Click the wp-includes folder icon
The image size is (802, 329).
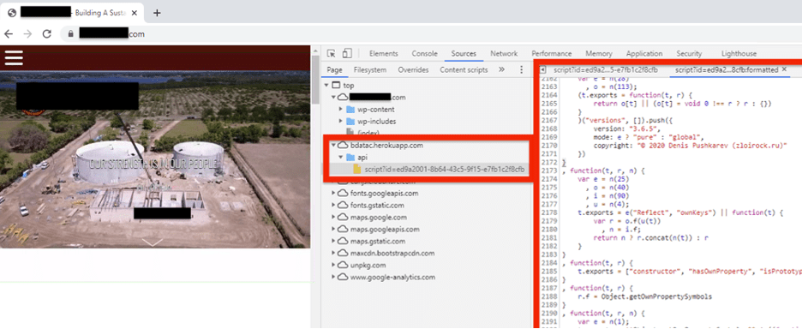point(350,122)
